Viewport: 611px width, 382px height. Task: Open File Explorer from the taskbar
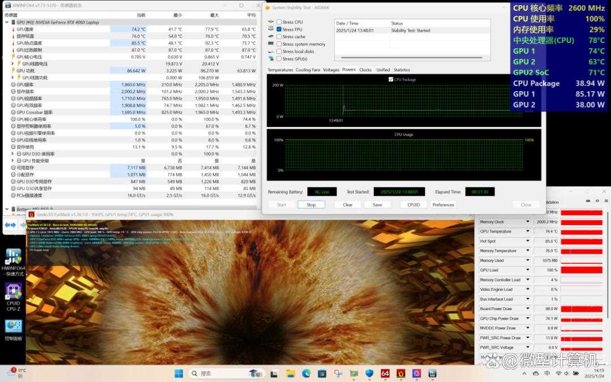pos(290,374)
